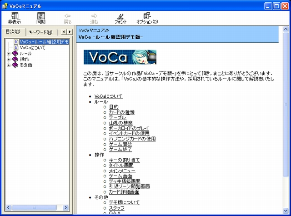291x216 pixels.
Task: Open the メインメニュー link
Action: (x=122, y=171)
